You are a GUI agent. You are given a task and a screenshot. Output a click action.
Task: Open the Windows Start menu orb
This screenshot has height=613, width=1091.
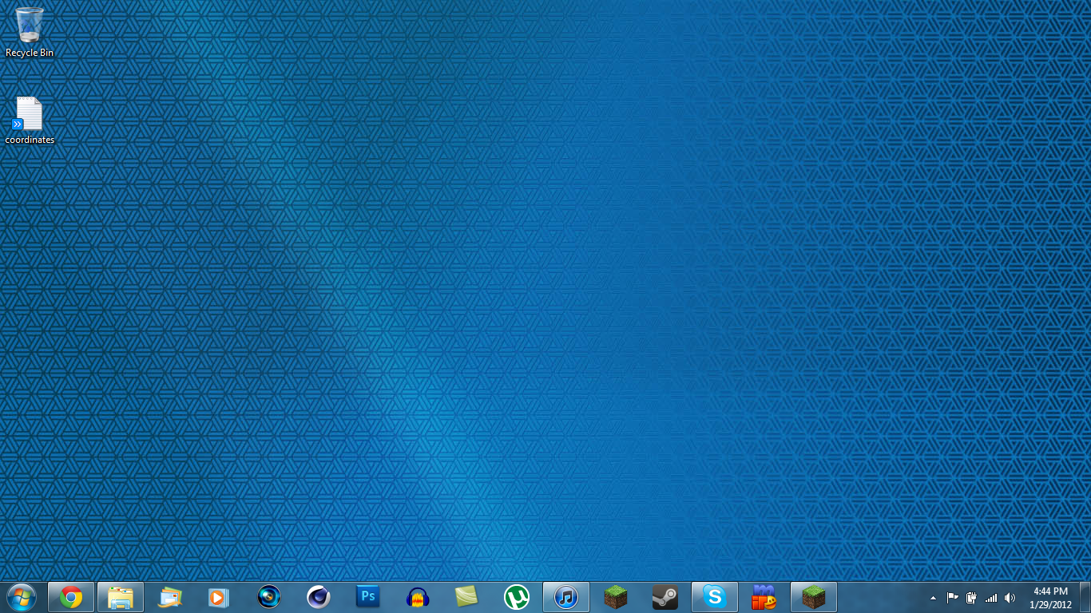(21, 596)
